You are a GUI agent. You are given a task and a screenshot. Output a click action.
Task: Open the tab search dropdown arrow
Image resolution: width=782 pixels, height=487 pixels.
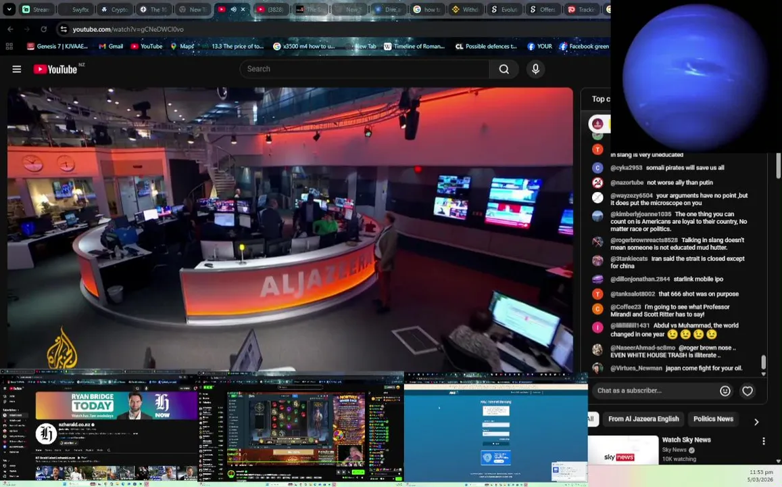(9, 9)
